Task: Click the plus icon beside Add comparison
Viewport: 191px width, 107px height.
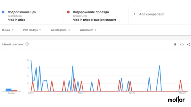Action: (134, 14)
